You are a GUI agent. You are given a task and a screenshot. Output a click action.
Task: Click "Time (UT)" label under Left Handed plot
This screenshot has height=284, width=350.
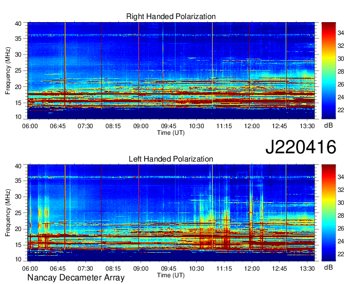(x=171, y=275)
